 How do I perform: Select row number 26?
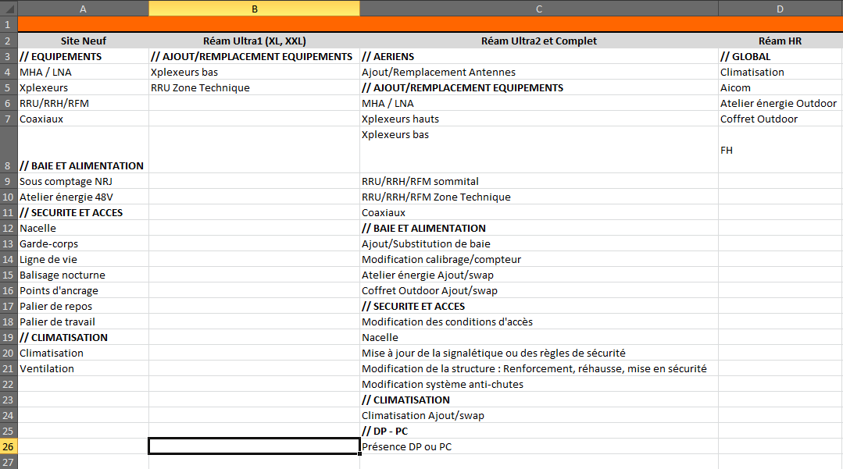point(9,446)
